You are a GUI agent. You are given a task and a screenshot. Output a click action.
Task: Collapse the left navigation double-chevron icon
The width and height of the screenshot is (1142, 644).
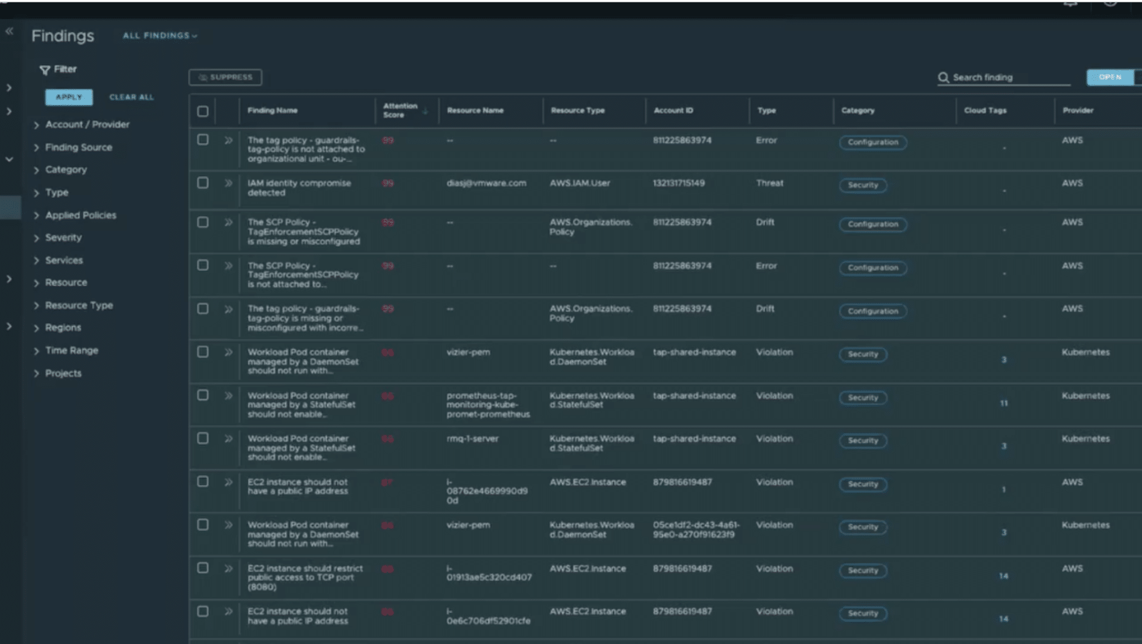coord(9,31)
